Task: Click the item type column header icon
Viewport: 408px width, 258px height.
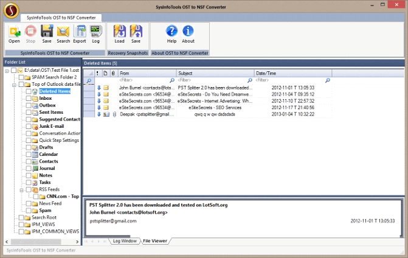Action: (x=105, y=74)
